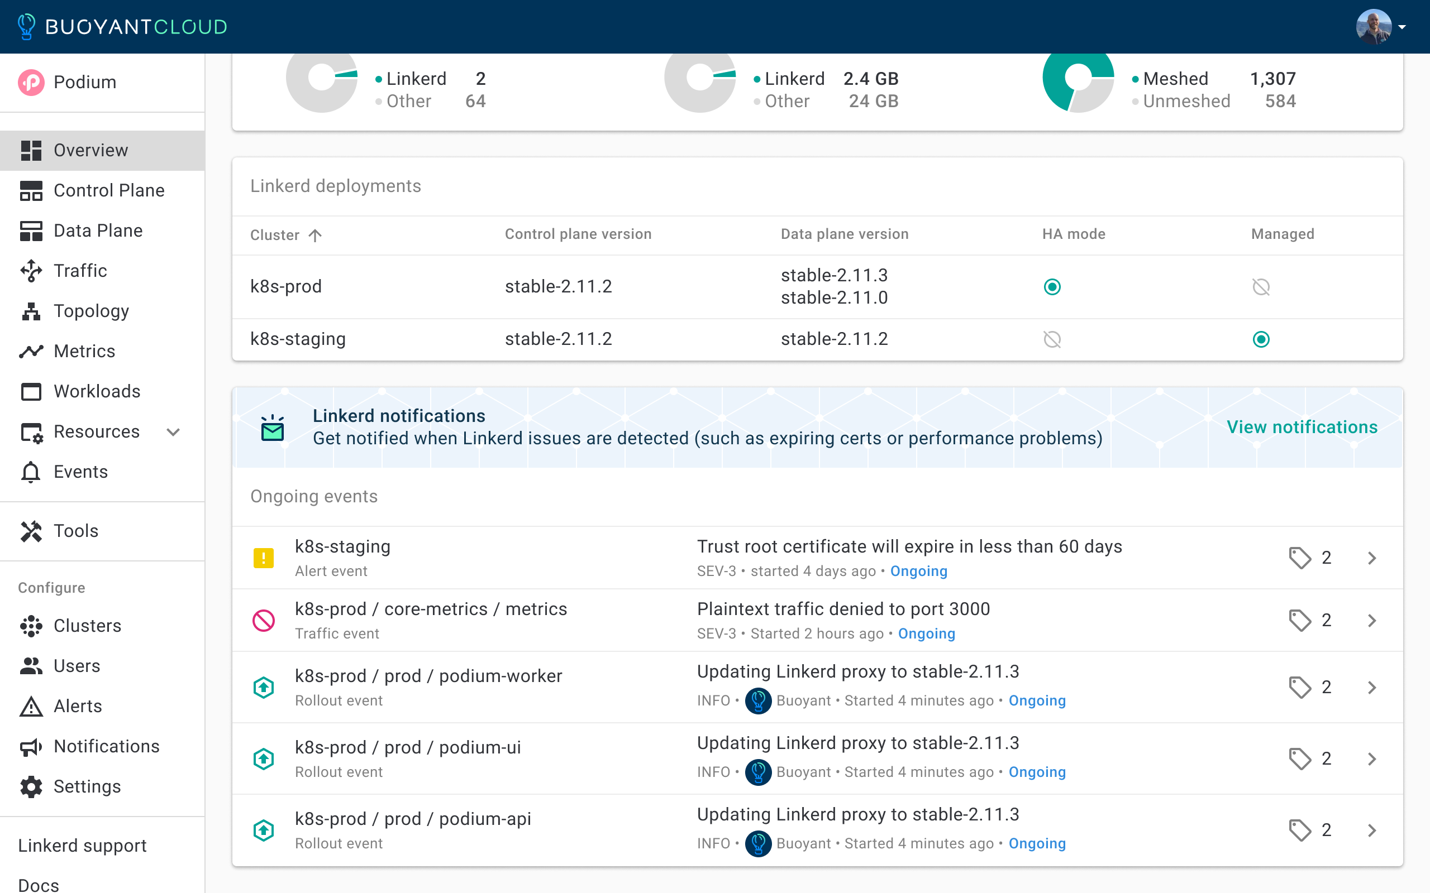Click the Clusters dots icon
The height and width of the screenshot is (893, 1430).
tap(31, 626)
